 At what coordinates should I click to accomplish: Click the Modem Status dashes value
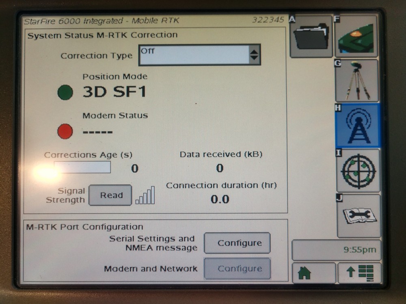click(x=97, y=132)
